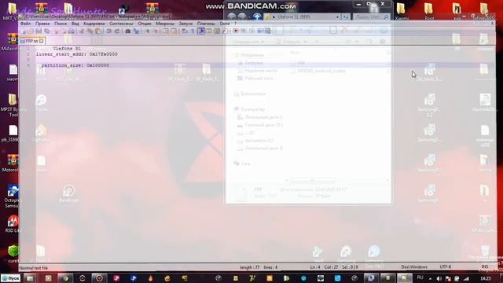Click the Explorer forward navigation button

pyautogui.click(x=242, y=17)
